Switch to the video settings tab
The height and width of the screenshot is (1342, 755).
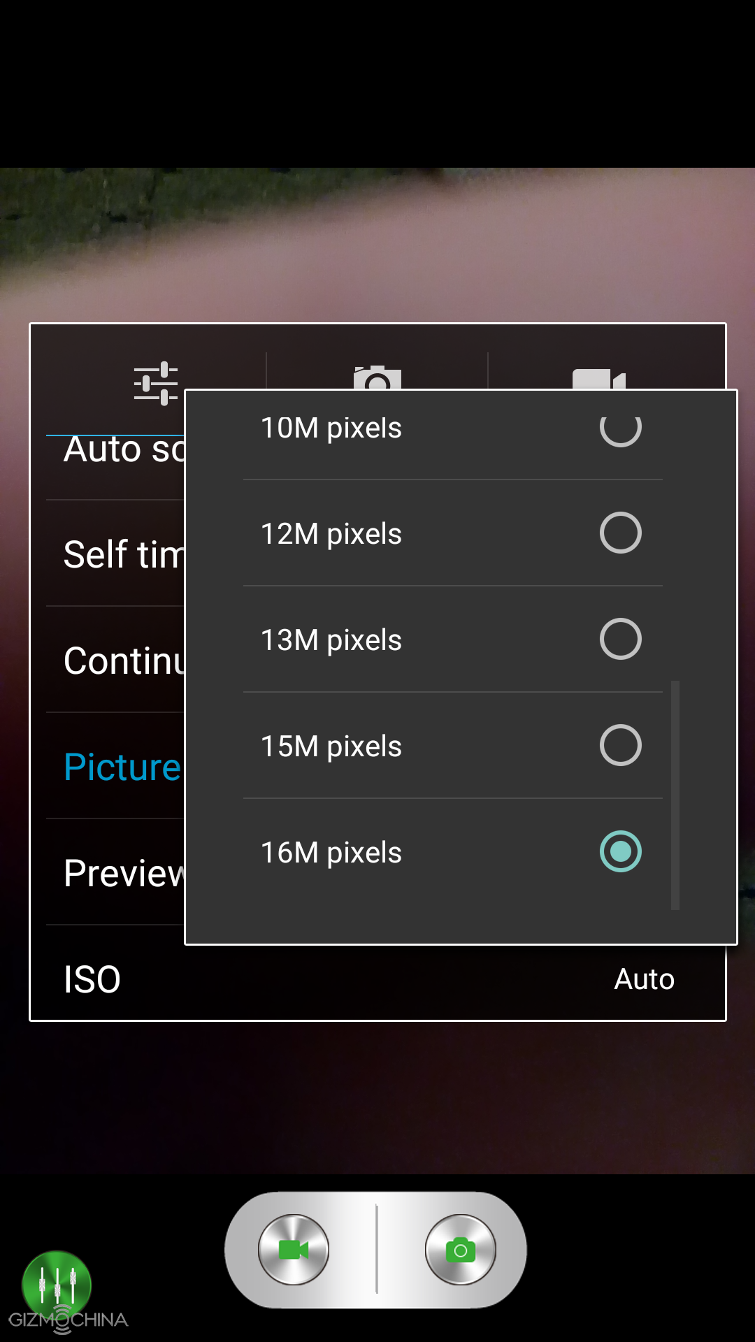point(599,379)
